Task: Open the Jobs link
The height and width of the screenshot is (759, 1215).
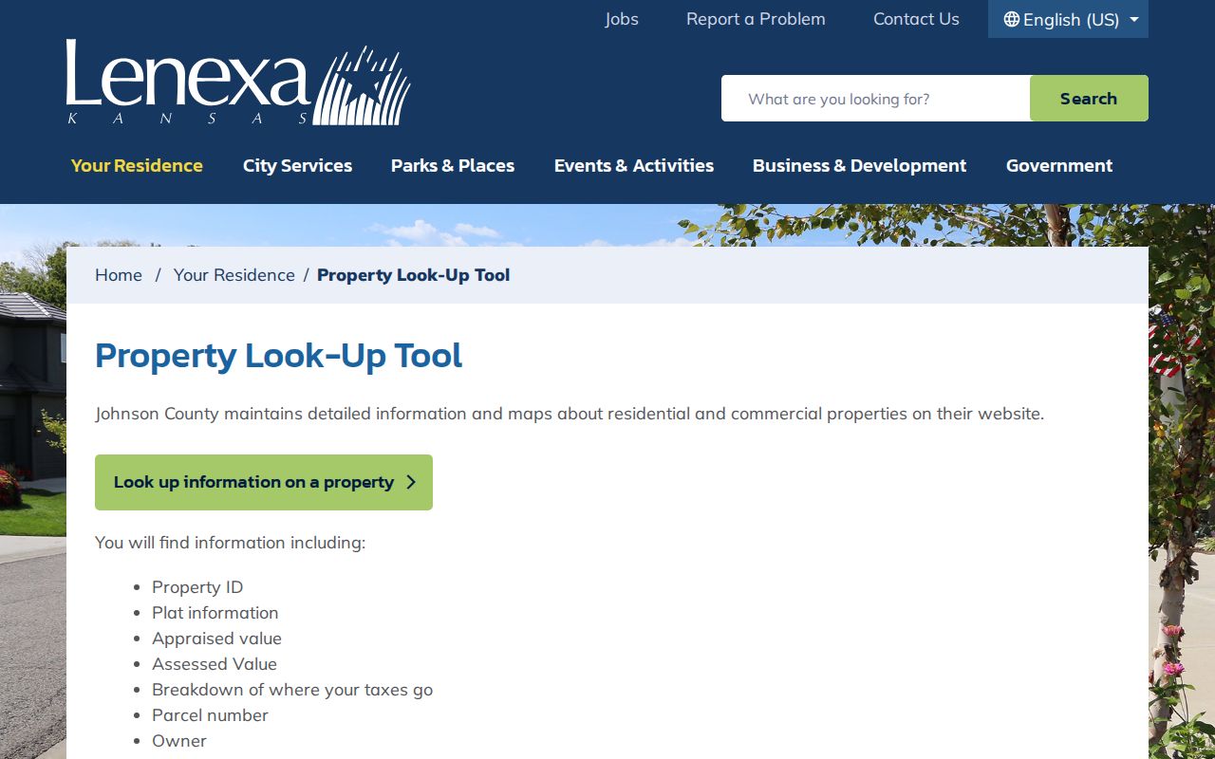Action: pos(622,19)
